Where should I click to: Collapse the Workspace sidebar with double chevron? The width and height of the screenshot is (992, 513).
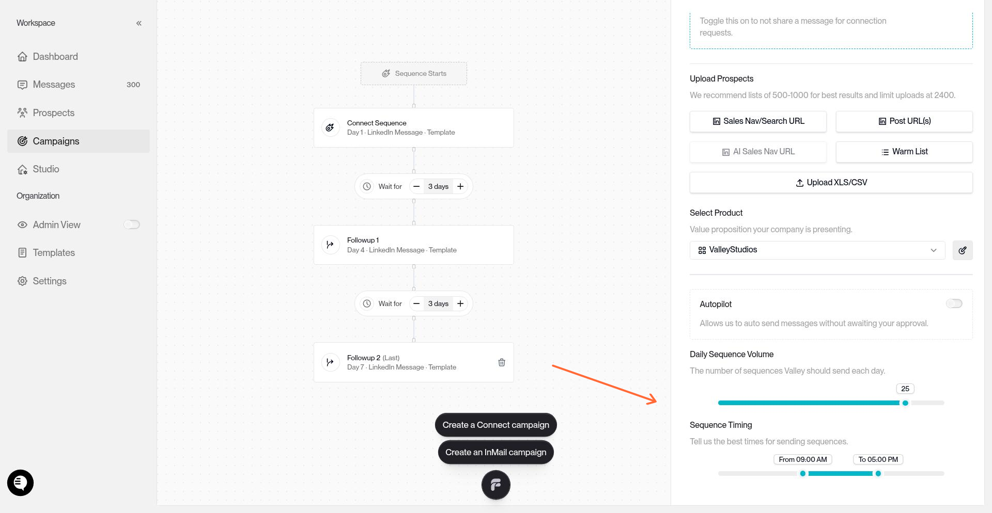[x=138, y=23]
